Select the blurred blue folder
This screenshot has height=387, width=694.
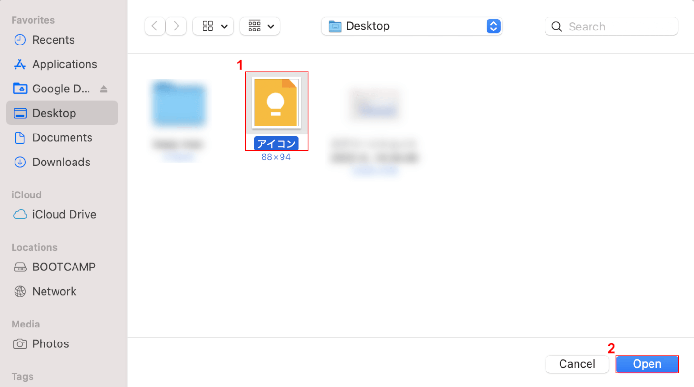click(178, 104)
